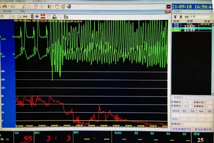
Task: Click the 发放刺激(F11) button
Action: click(x=181, y=129)
